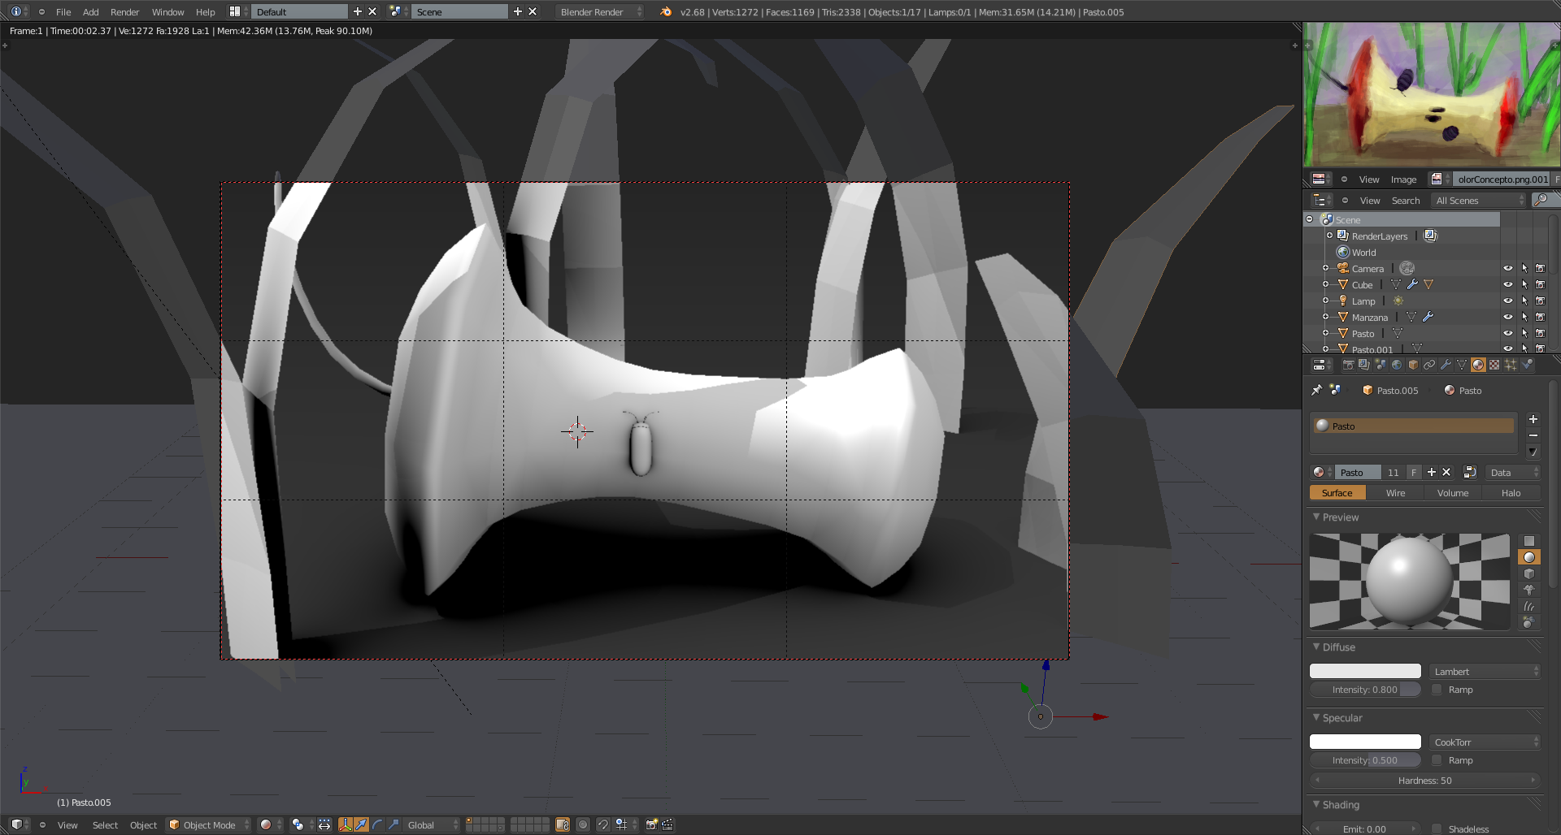Click the OpenGL render image camera icon
The width and height of the screenshot is (1561, 835).
coord(651,825)
